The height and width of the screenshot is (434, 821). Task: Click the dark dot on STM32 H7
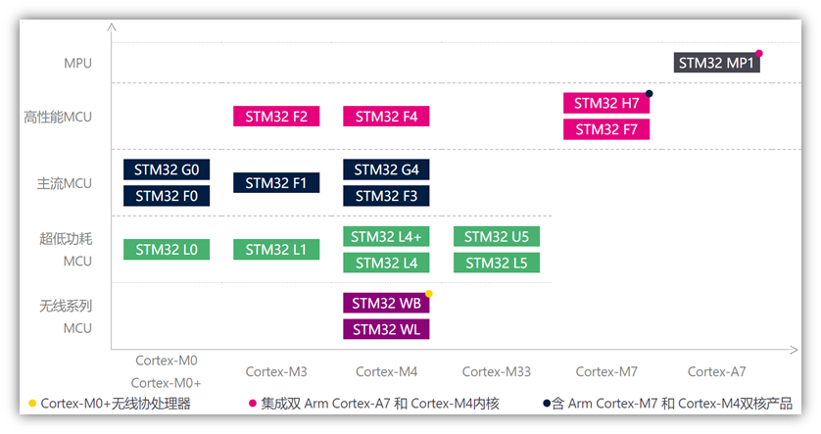(x=650, y=94)
